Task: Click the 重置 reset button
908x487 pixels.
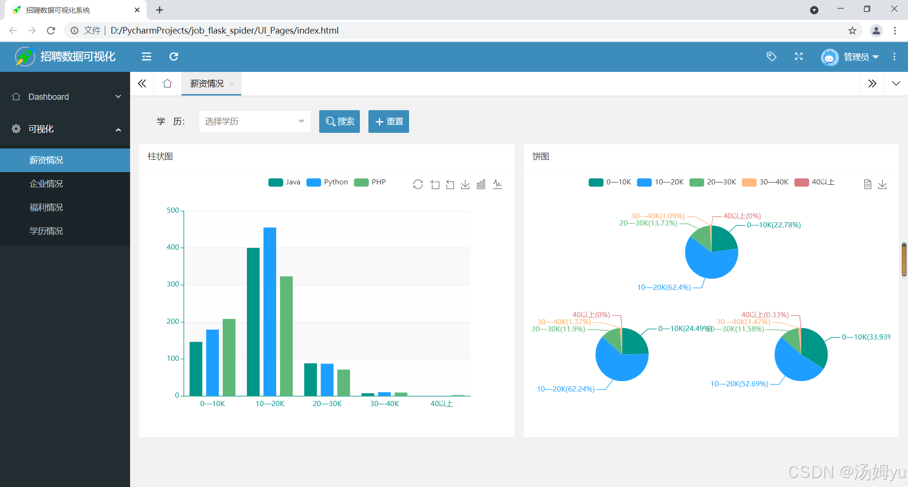Action: tap(389, 122)
